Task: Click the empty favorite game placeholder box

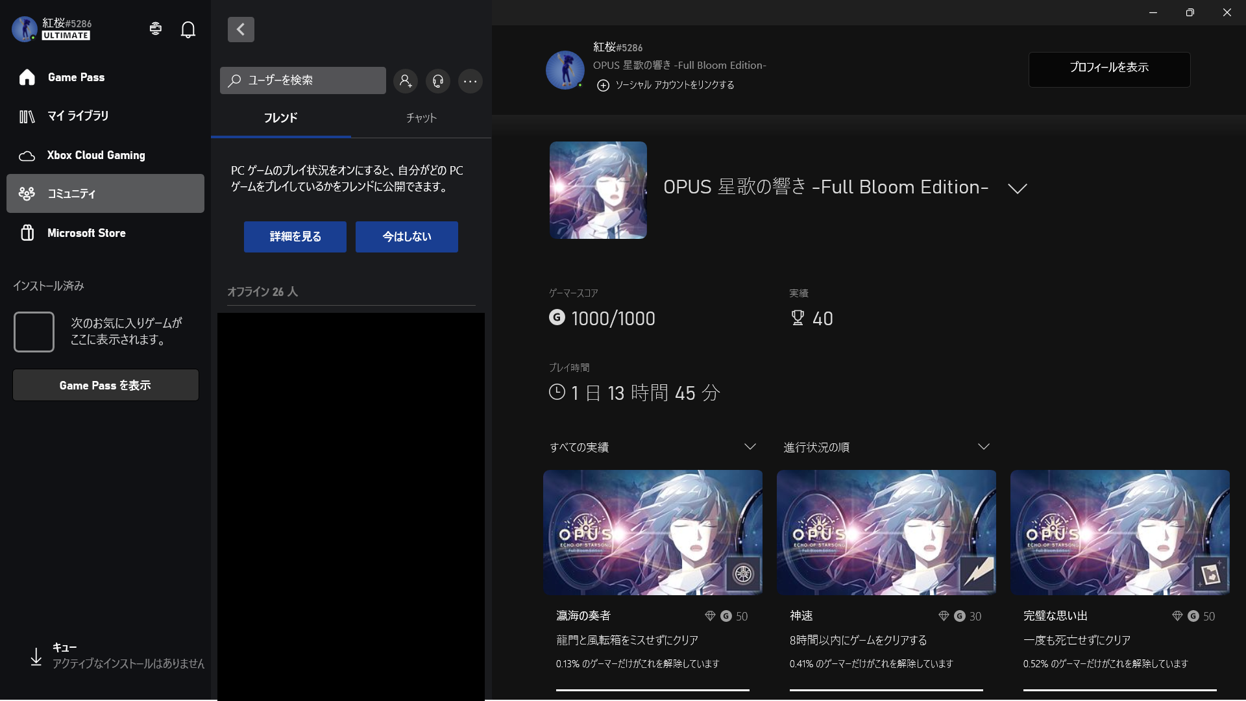Action: (34, 332)
